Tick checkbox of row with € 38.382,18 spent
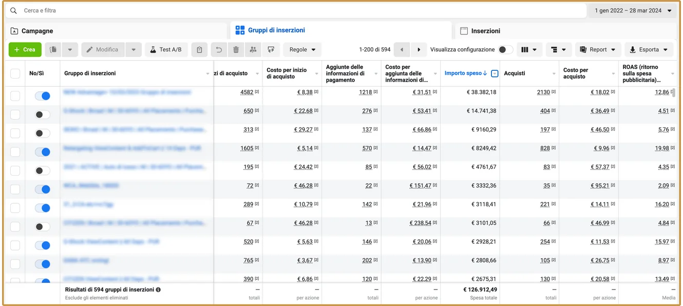 coord(15,96)
